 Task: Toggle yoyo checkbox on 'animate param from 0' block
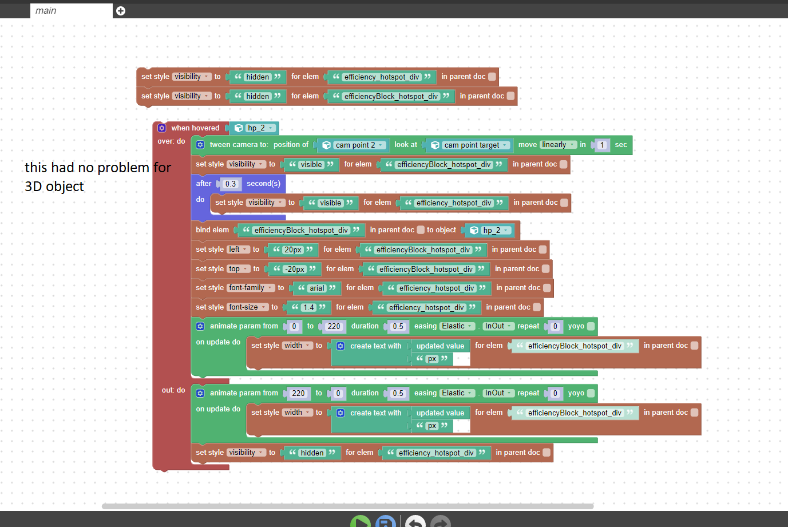tap(591, 326)
